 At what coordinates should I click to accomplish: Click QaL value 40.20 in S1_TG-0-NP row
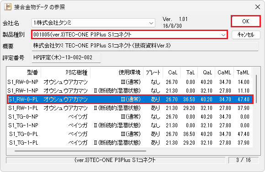click(207, 117)
